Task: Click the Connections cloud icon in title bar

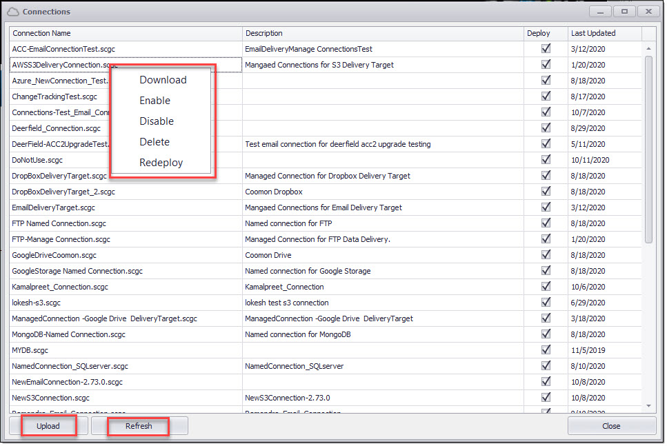Action: coord(13,12)
